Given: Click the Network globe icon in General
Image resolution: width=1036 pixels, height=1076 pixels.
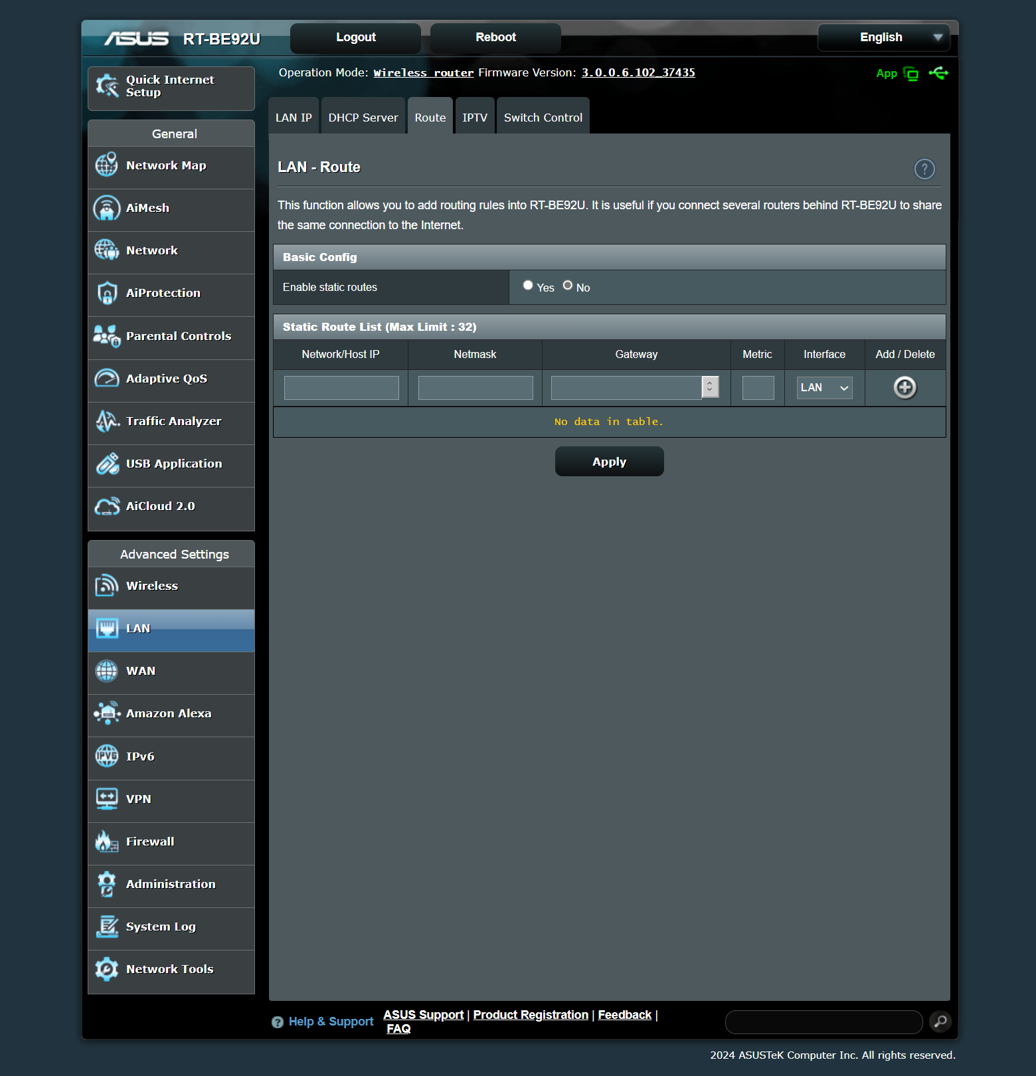Looking at the screenshot, I should click(x=106, y=250).
